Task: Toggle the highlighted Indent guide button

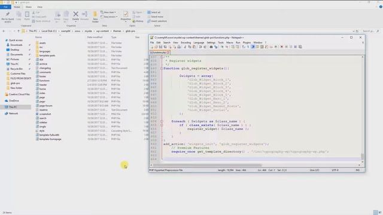Action: pyautogui.click(x=253, y=47)
